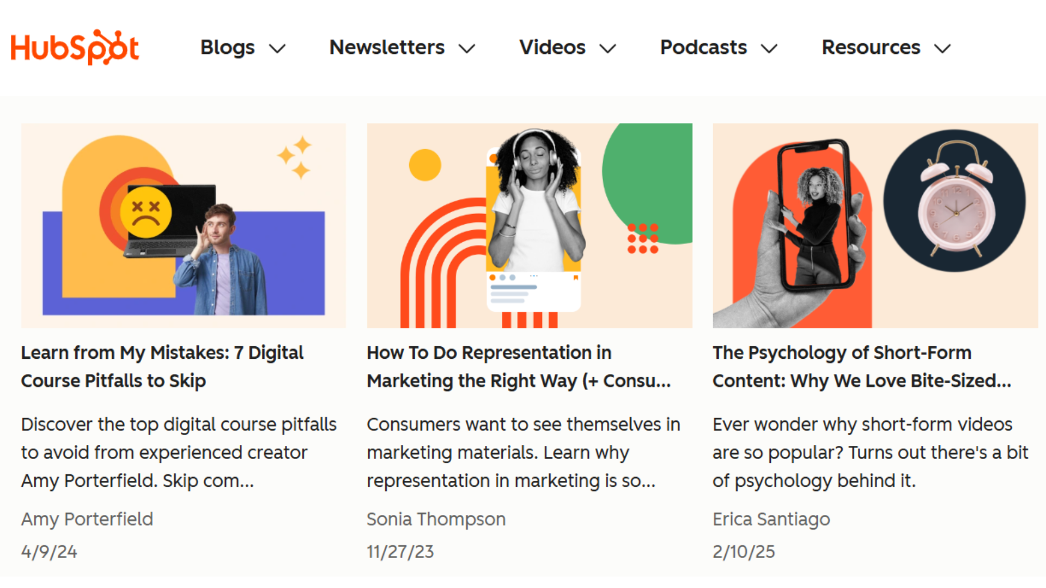Viewport: 1046px width, 588px height.
Task: Expand the Resources dropdown chevron
Action: tap(942, 49)
